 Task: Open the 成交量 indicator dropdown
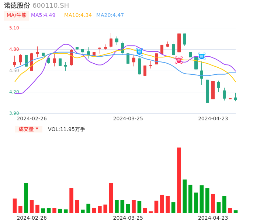coord(28,129)
